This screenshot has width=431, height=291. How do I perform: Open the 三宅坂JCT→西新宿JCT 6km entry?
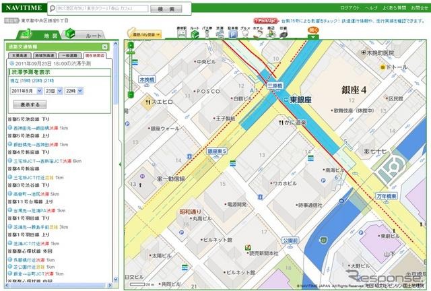[x=45, y=161]
